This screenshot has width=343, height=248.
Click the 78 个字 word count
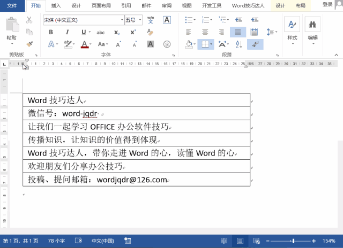tap(56, 241)
